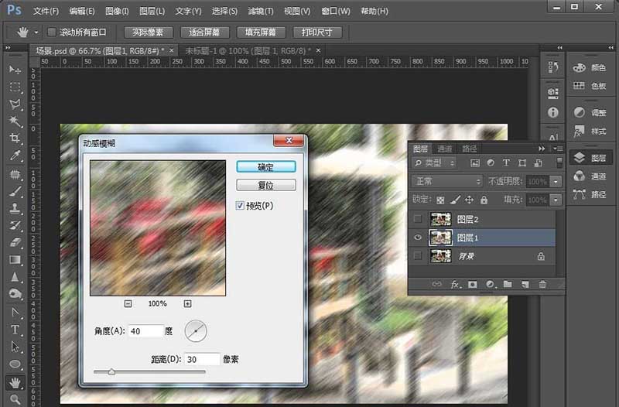619x407 pixels.
Task: Open the Color panel
Action: tap(590, 68)
